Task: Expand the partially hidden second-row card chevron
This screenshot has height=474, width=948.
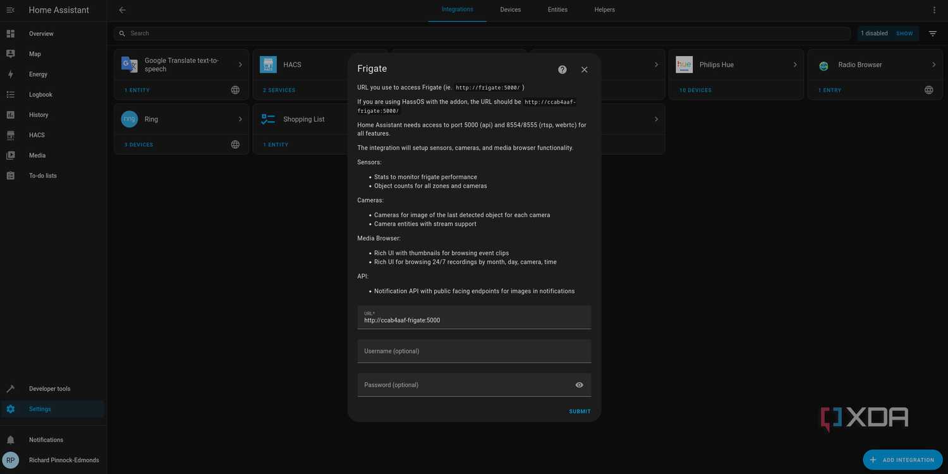Action: [656, 119]
